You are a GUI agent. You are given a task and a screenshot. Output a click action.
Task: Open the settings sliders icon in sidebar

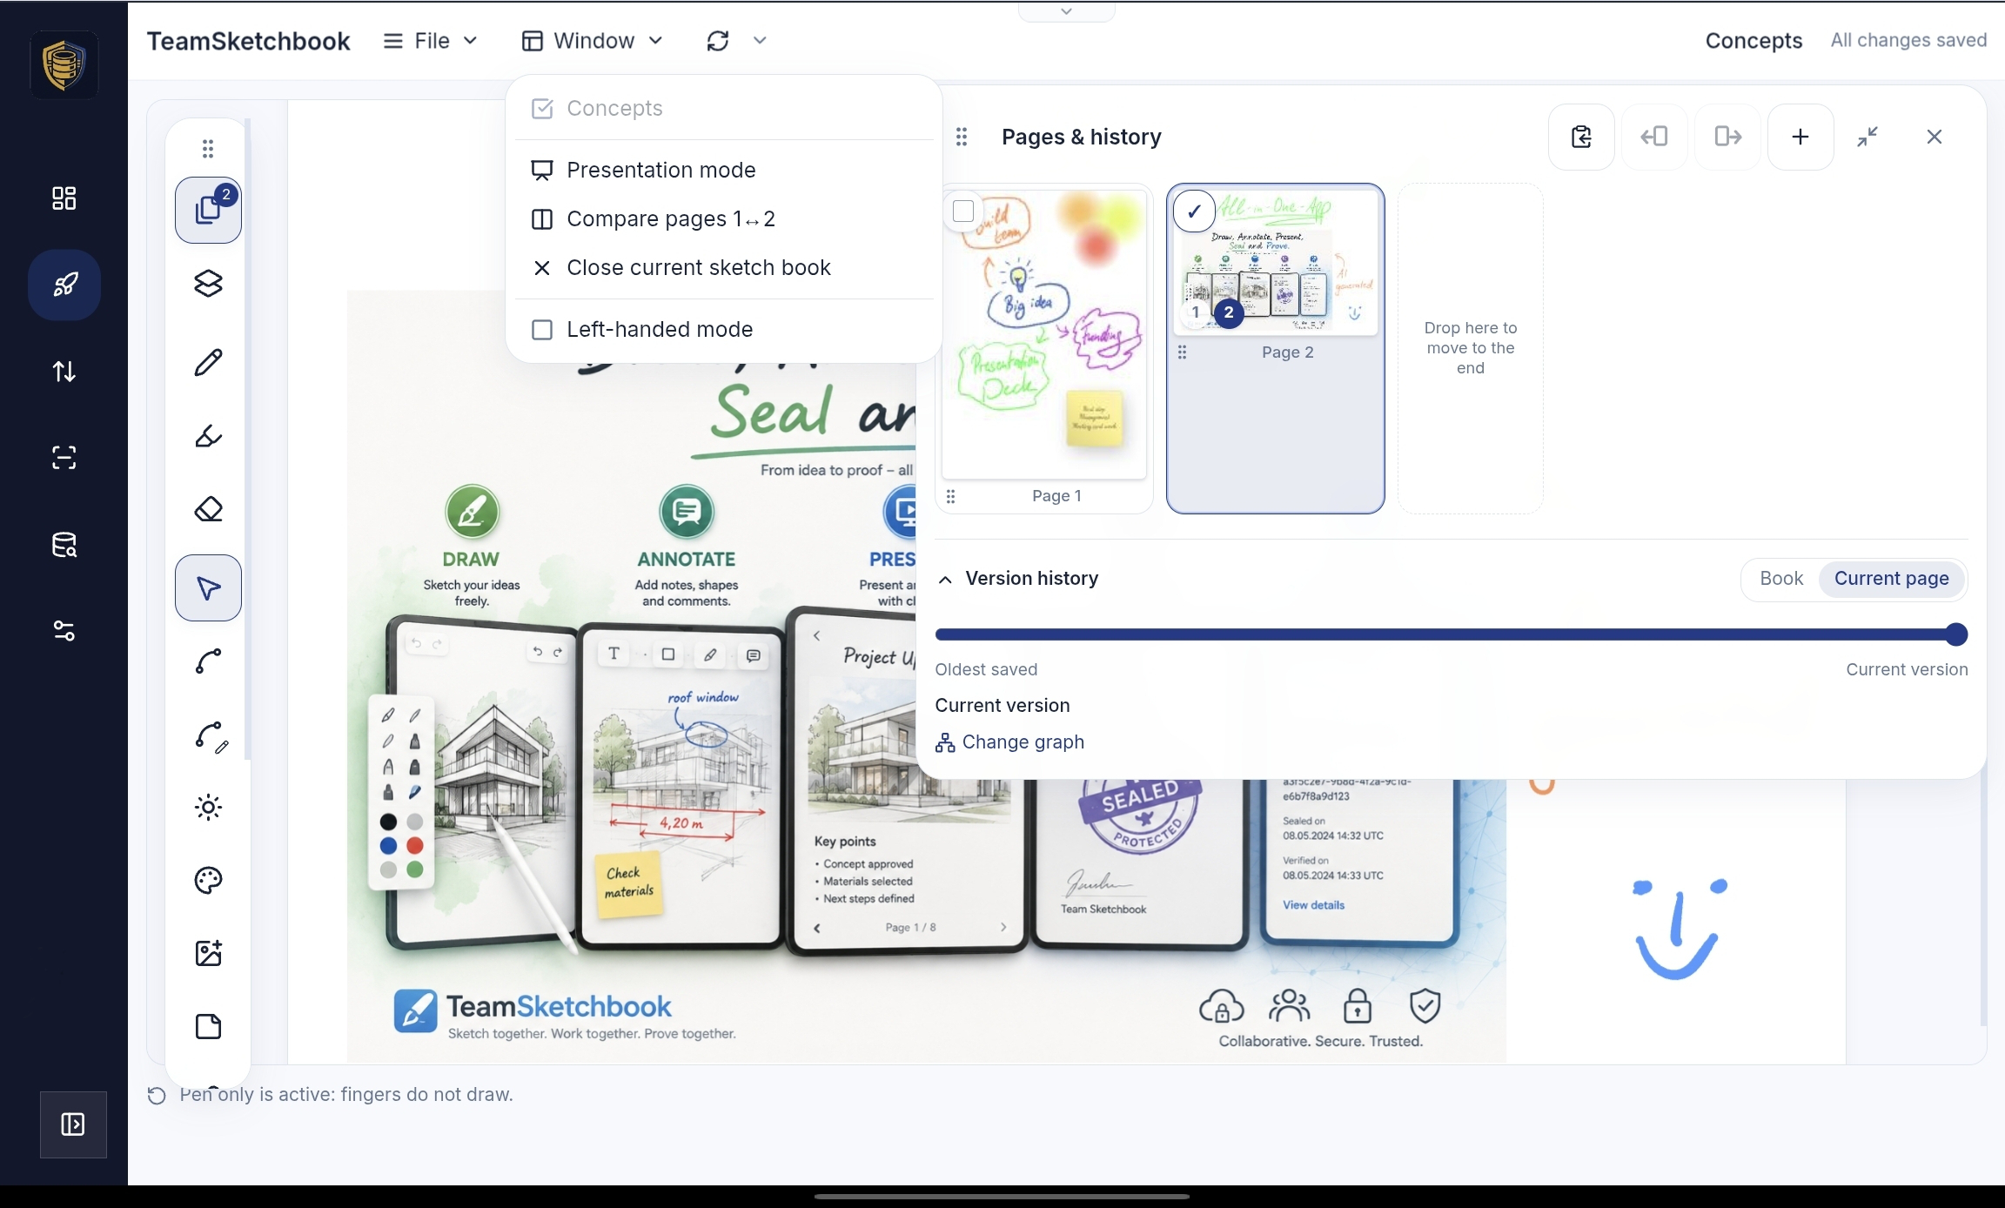[x=64, y=631]
